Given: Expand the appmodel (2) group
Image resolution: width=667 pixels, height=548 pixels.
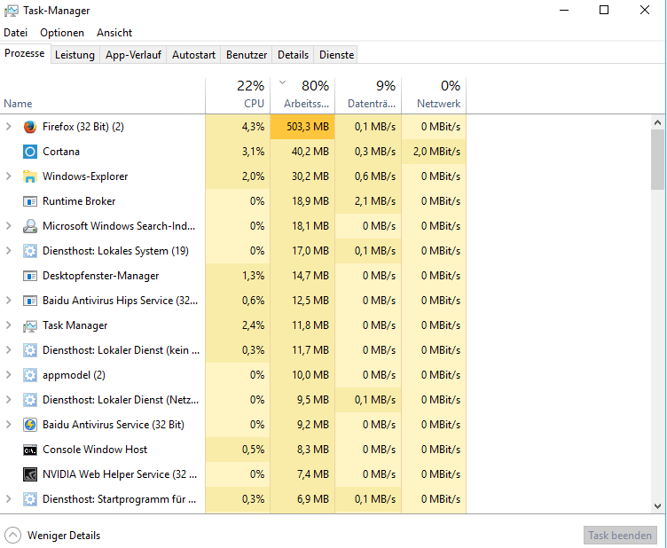Looking at the screenshot, I should pos(9,375).
